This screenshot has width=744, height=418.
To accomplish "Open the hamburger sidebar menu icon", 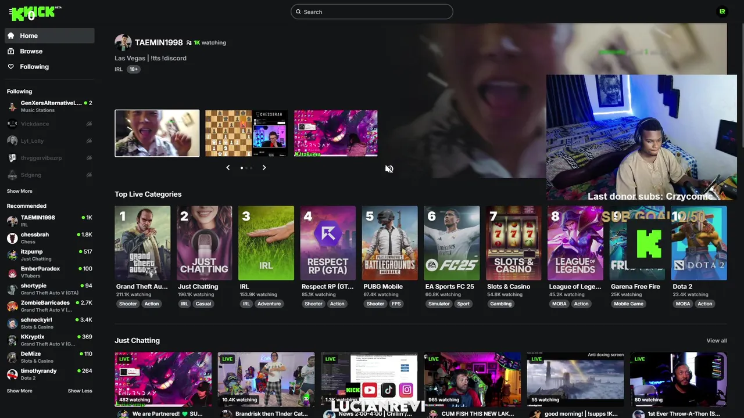I will pyautogui.click(x=11, y=12).
